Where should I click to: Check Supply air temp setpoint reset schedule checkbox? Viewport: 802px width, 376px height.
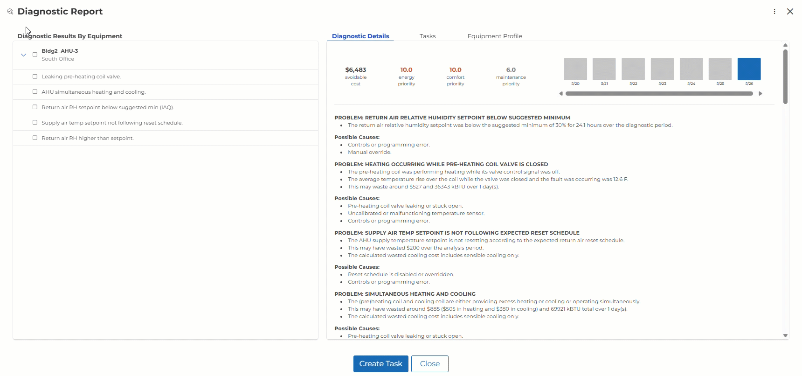pos(35,123)
